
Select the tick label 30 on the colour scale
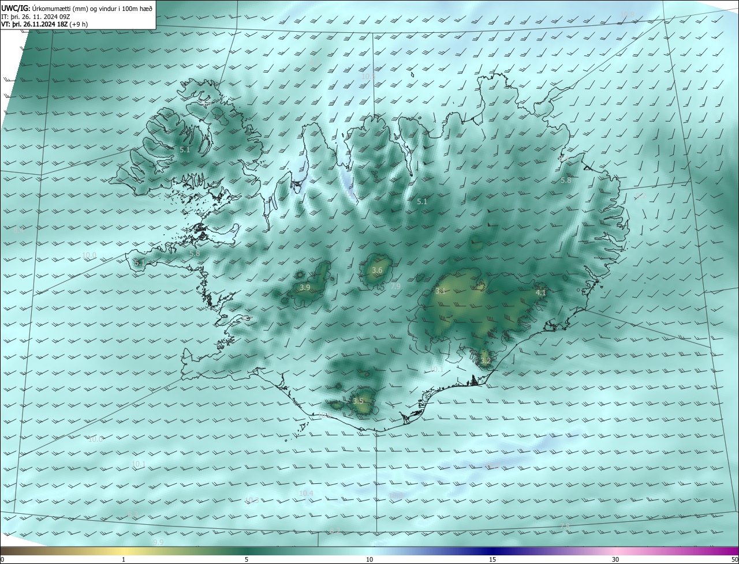[x=615, y=560]
